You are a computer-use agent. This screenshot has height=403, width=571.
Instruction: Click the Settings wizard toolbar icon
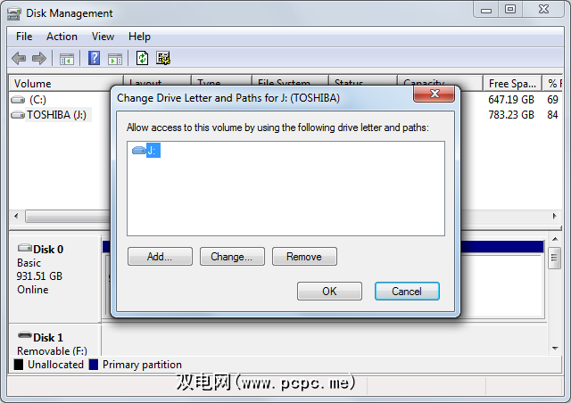(163, 58)
